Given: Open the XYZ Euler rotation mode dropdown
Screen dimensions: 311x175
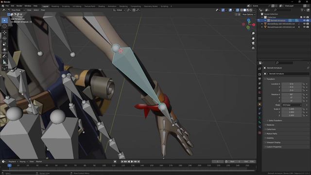Looking at the screenshot, I should click(292, 105).
